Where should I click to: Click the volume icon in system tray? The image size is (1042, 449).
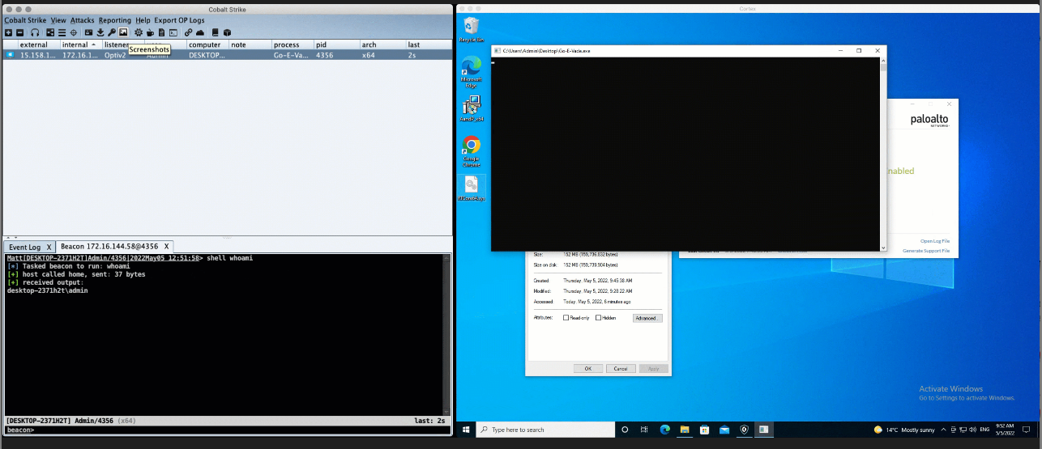(973, 430)
